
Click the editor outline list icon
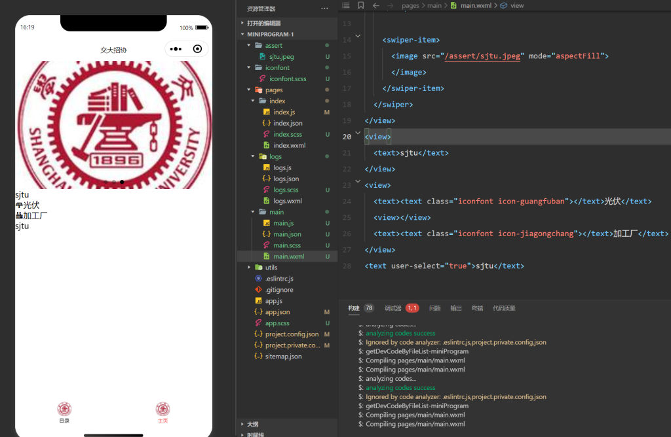[x=346, y=5]
